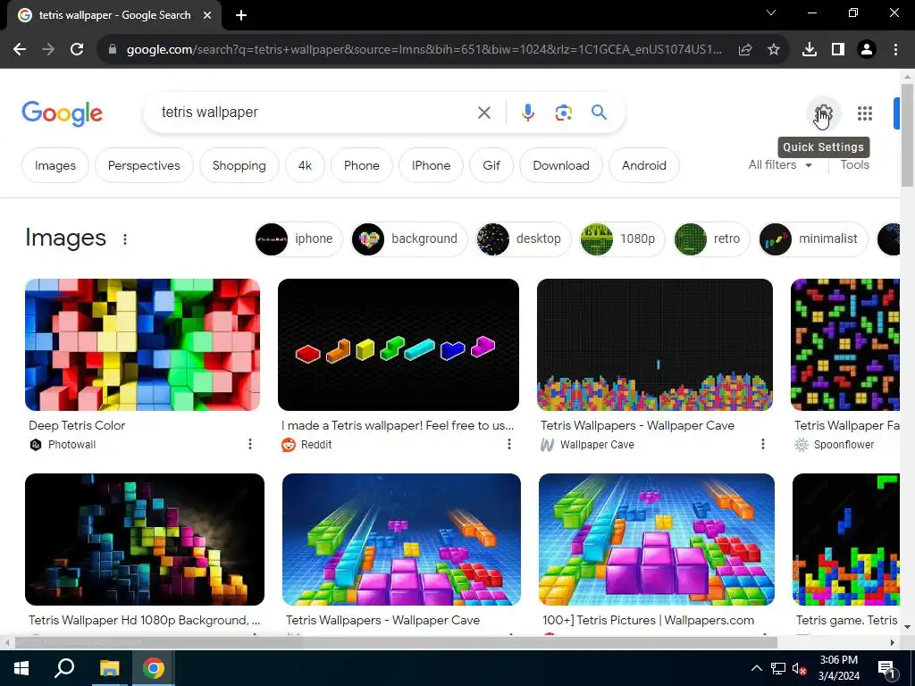The image size is (915, 686).
Task: Open 100+ Tetris Pictures thumbnail
Action: click(657, 540)
